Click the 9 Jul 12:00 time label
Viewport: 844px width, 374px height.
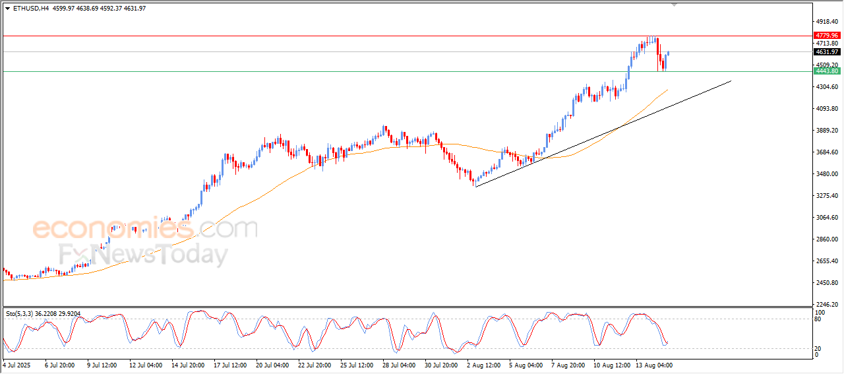coord(103,365)
